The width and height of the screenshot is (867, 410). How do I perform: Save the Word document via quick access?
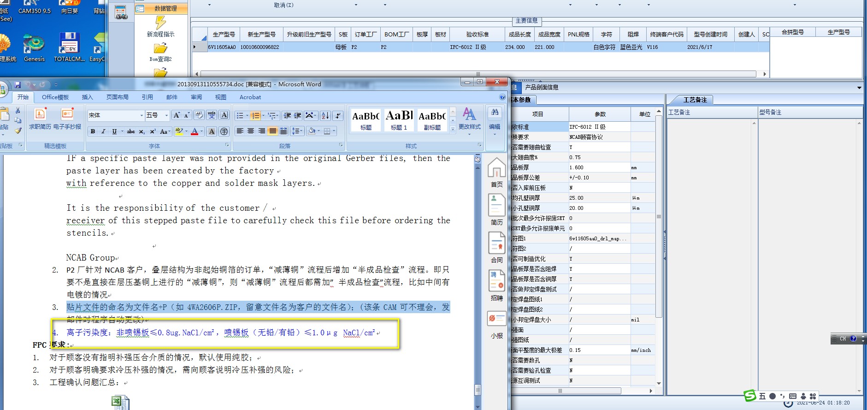(x=18, y=85)
